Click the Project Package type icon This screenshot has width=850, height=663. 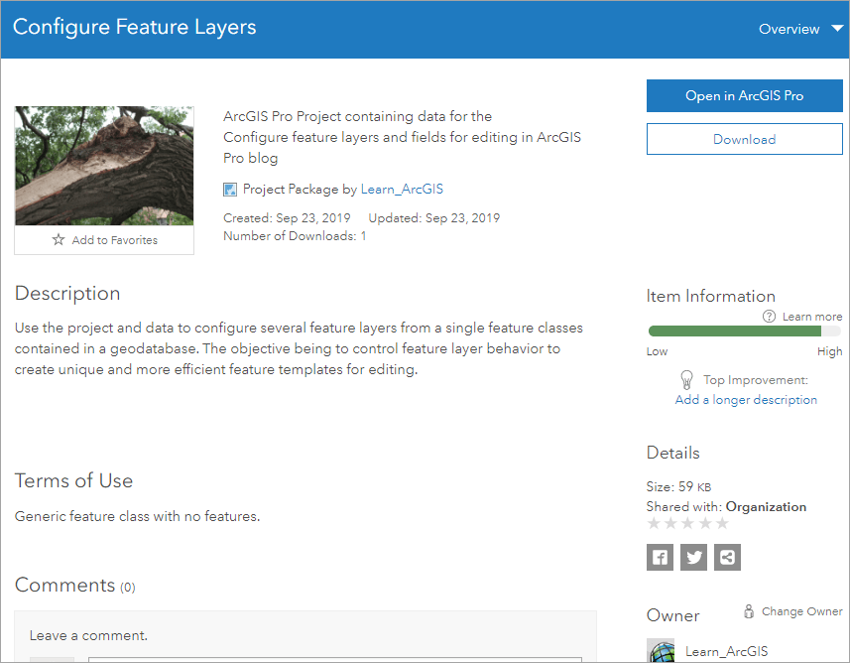229,190
